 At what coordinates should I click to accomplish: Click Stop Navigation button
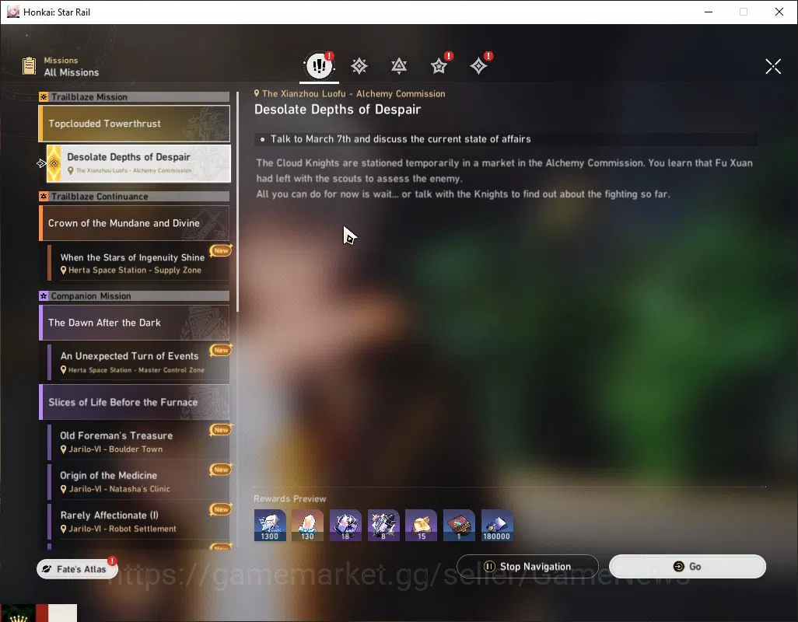527,566
